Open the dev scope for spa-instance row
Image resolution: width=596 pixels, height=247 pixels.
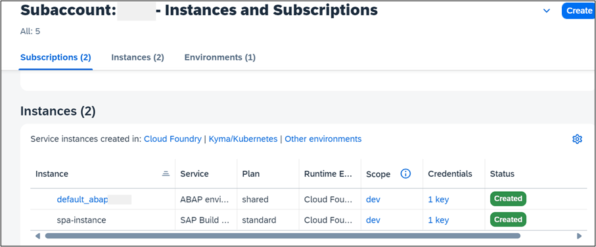[373, 220]
